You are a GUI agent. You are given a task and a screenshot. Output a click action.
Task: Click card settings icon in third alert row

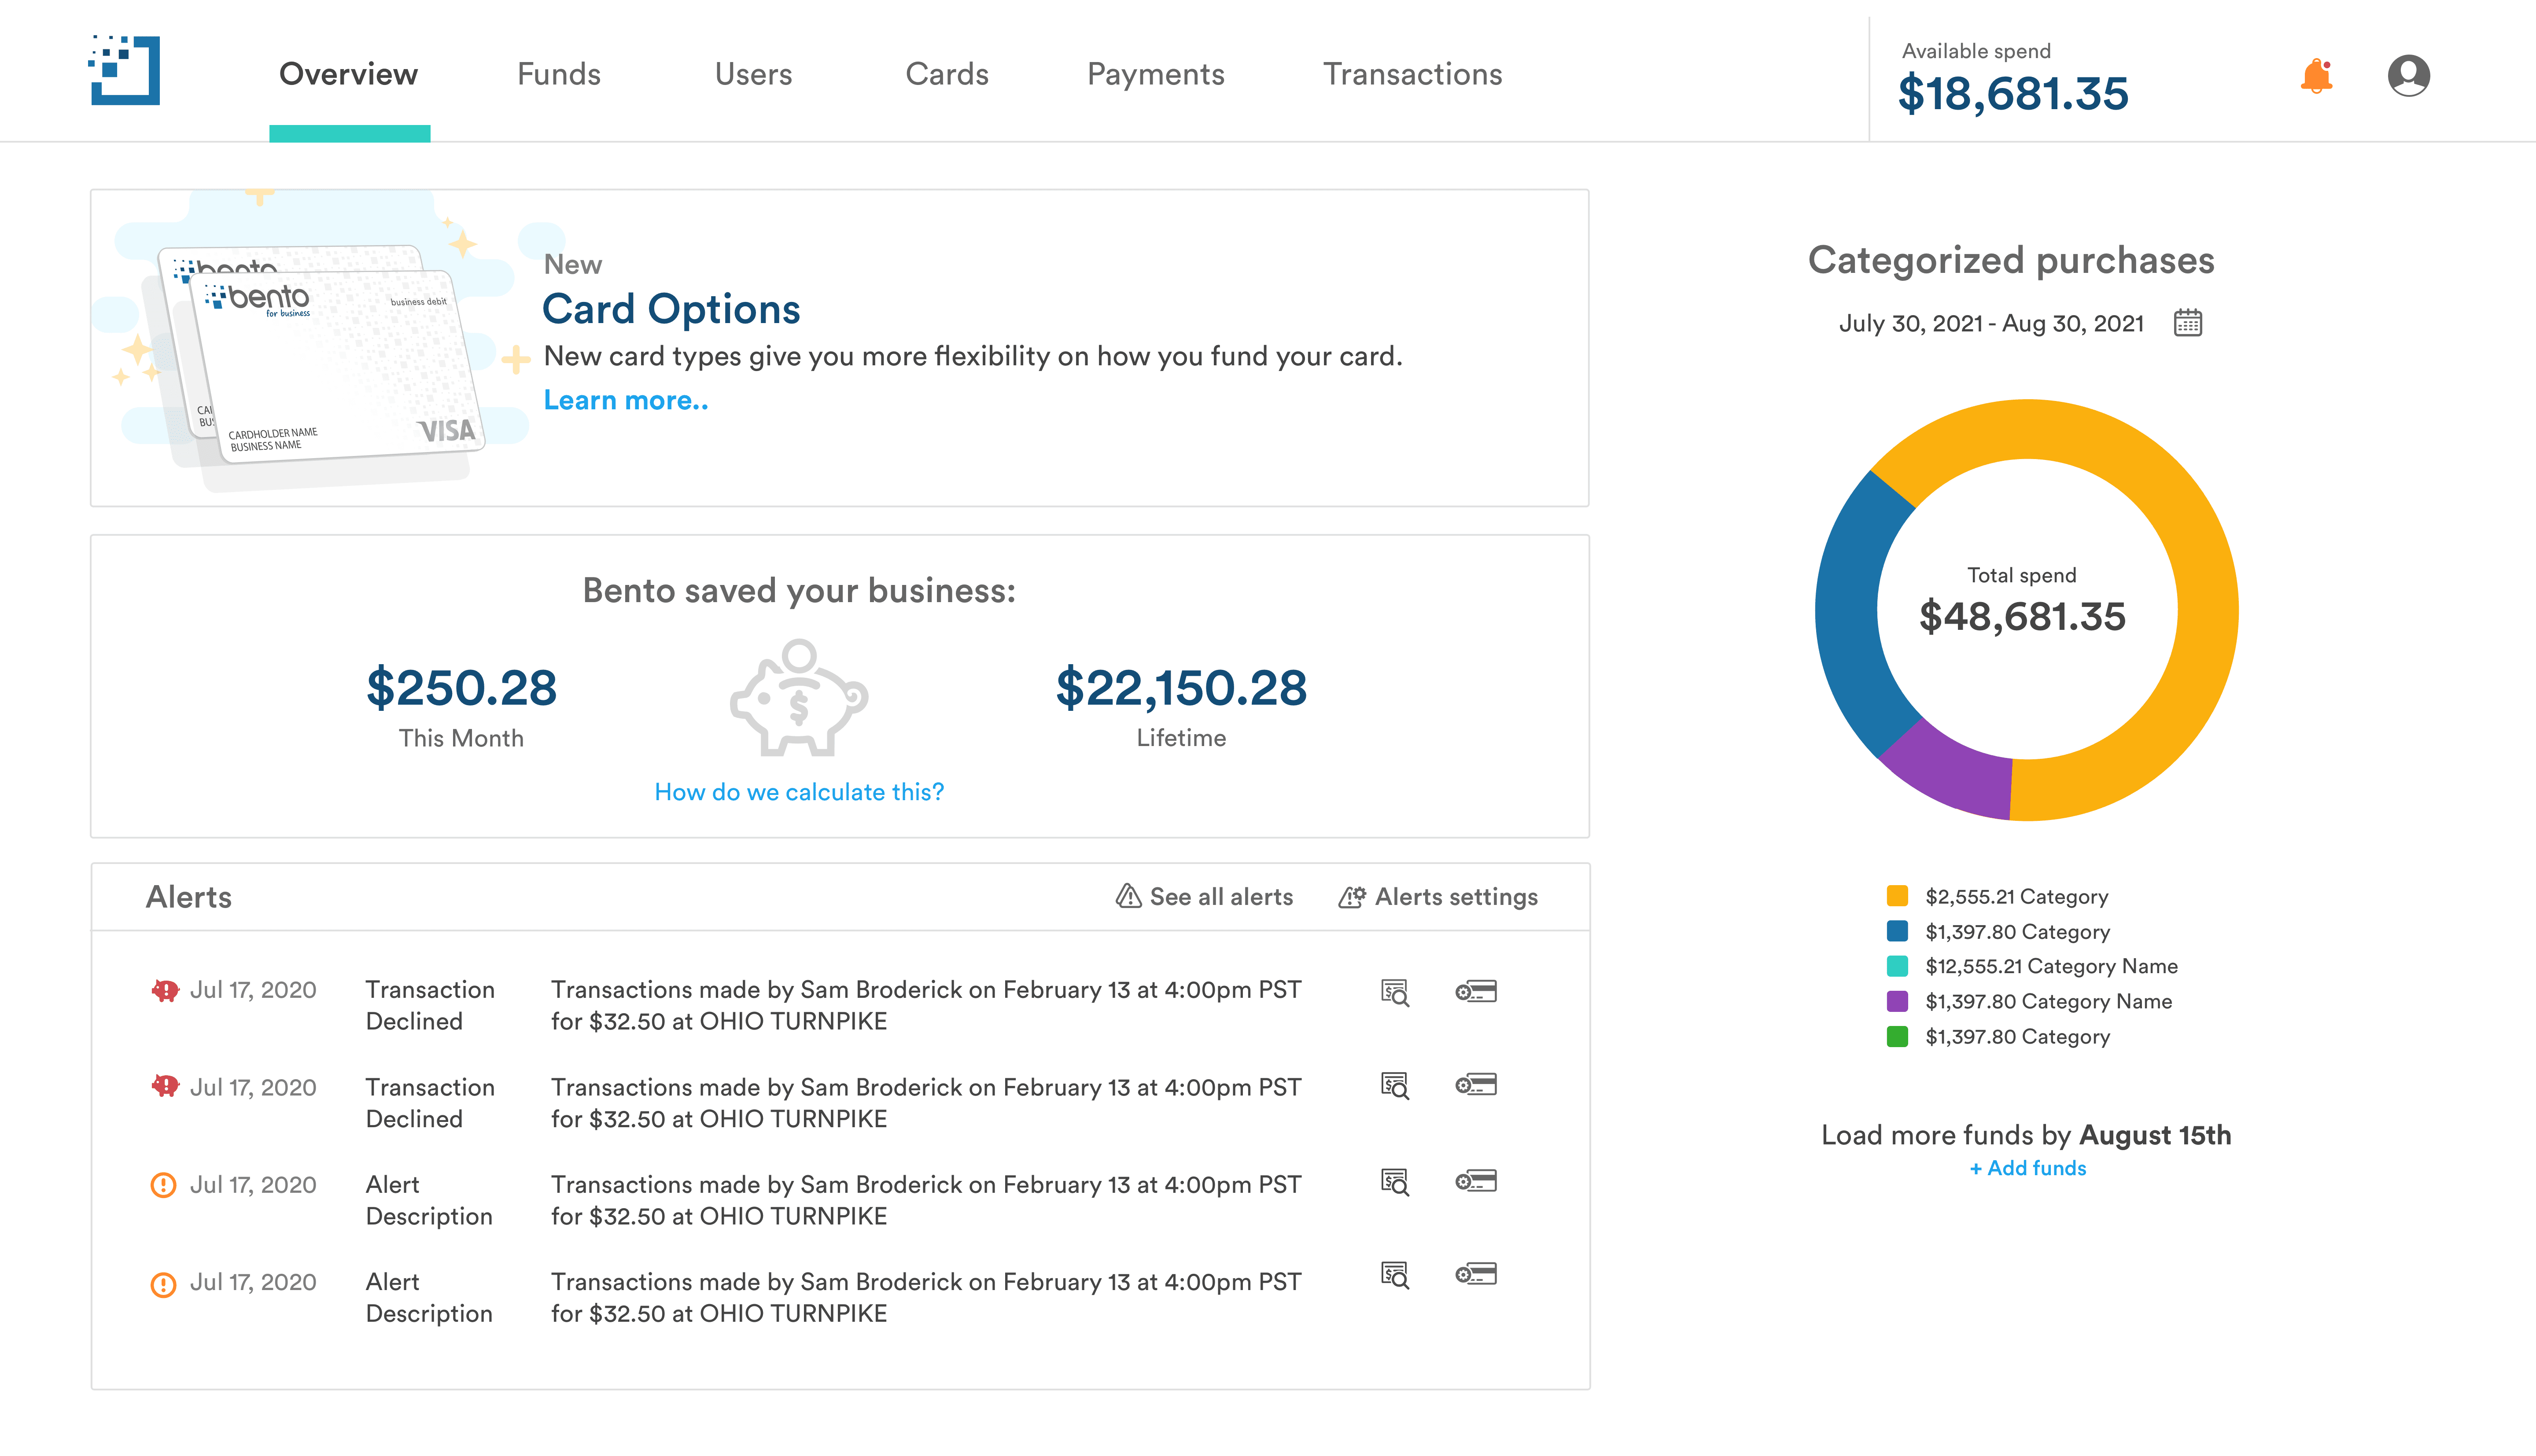click(1475, 1181)
